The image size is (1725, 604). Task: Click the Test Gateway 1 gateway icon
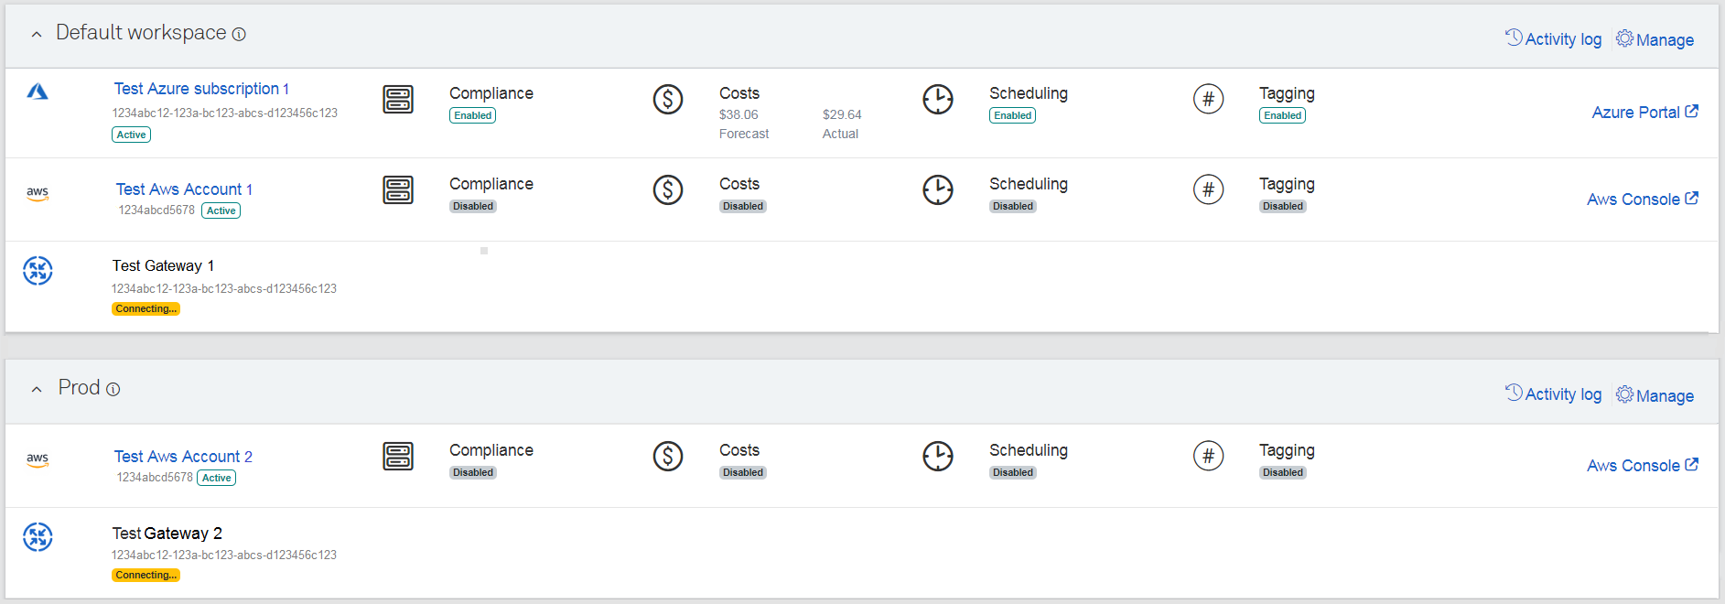[x=38, y=271]
